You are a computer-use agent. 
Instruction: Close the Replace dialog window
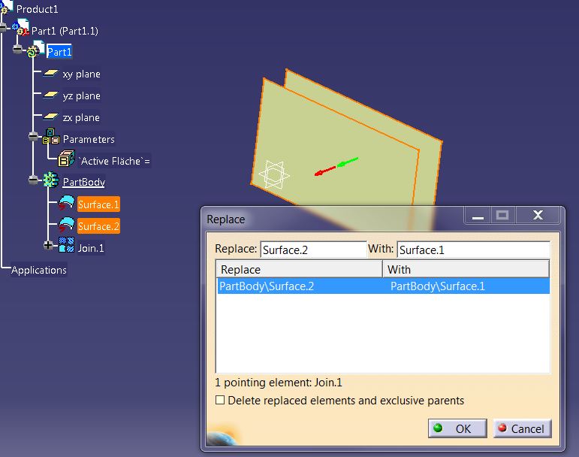[538, 216]
